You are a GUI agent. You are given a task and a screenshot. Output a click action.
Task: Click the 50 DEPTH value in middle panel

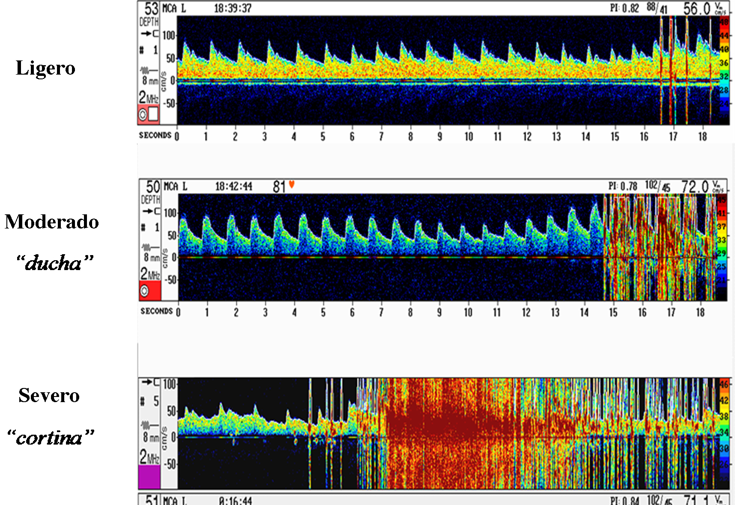pyautogui.click(x=152, y=187)
